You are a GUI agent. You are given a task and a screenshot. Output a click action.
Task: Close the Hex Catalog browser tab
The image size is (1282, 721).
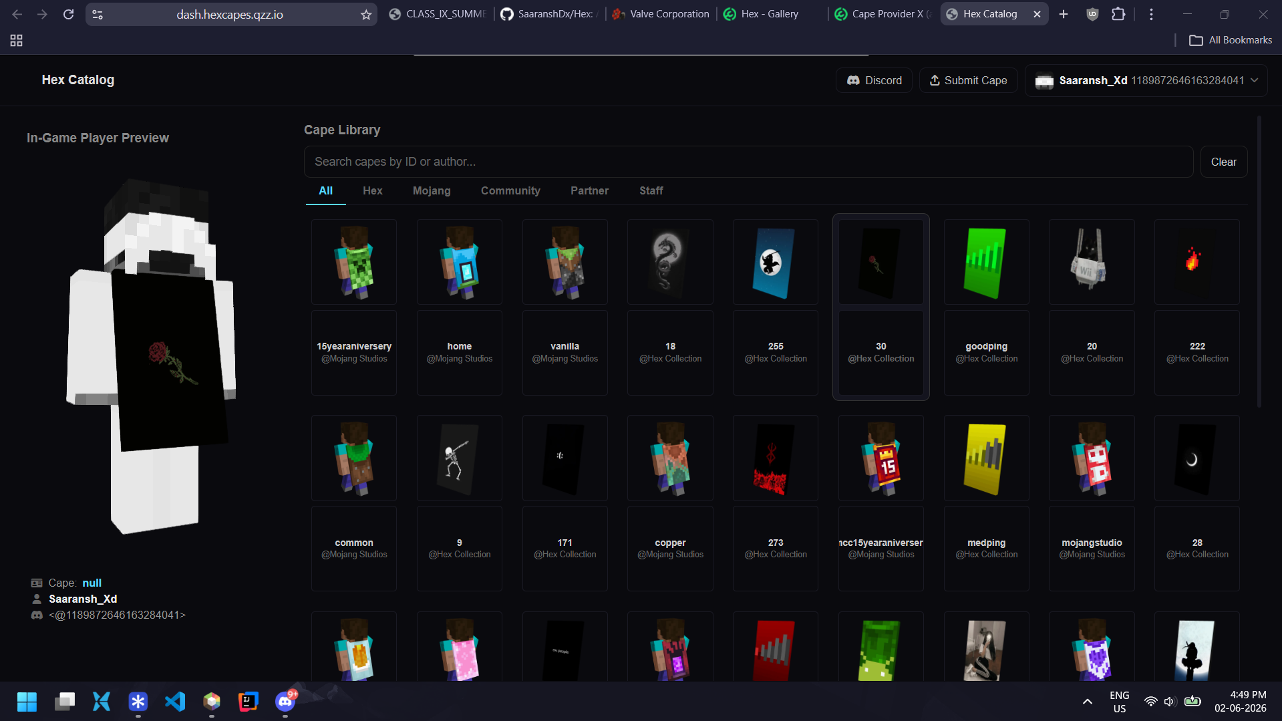tap(1037, 14)
